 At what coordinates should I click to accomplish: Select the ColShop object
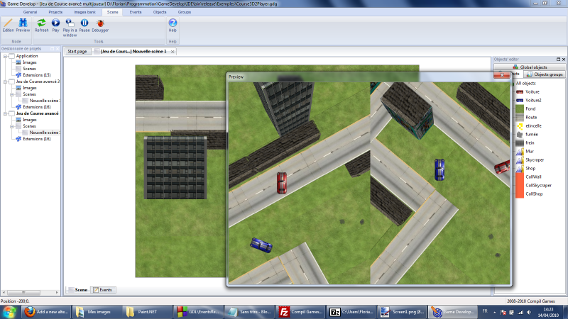(x=534, y=194)
